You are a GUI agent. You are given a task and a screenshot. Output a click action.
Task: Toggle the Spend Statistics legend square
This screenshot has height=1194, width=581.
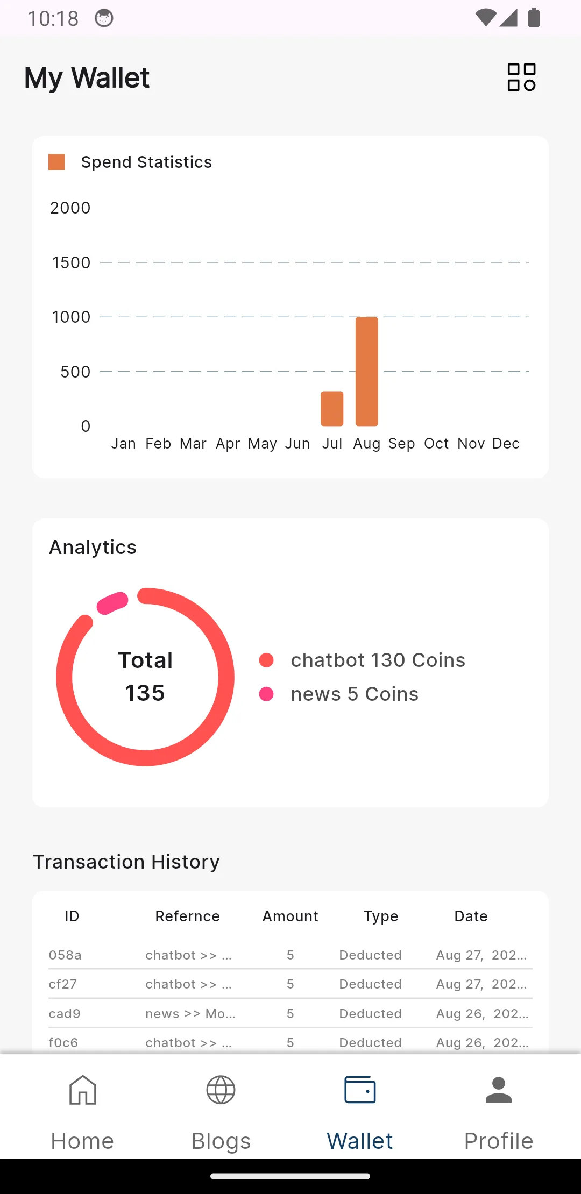(x=56, y=162)
